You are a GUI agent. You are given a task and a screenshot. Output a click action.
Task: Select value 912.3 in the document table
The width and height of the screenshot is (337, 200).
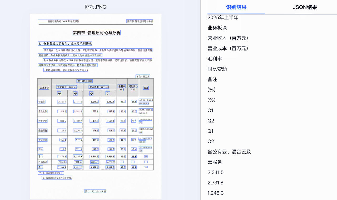tap(79, 140)
